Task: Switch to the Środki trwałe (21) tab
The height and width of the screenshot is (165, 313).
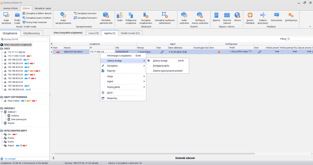Action: click(130, 33)
